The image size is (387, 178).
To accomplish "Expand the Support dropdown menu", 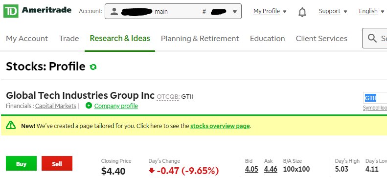I will [x=333, y=11].
